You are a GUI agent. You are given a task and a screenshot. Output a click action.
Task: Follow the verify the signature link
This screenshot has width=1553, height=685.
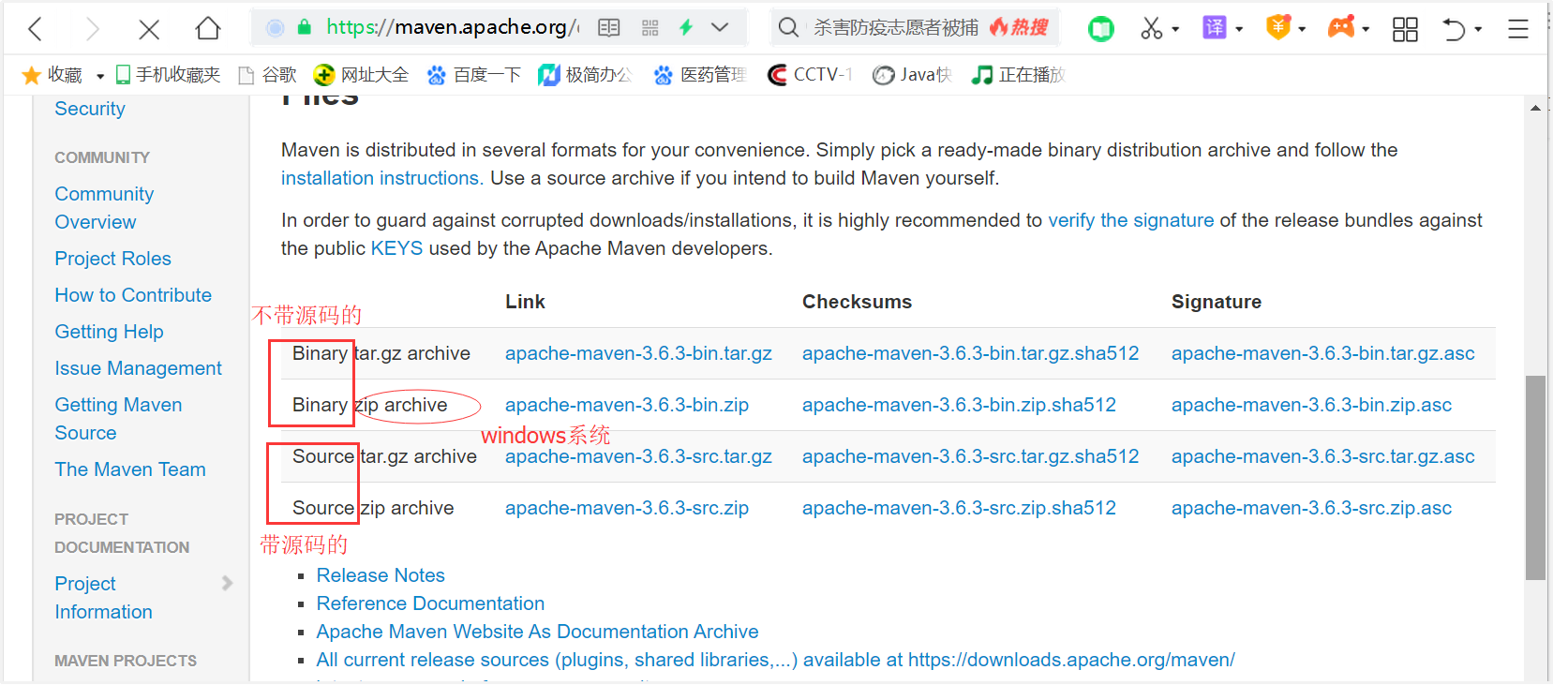[x=1130, y=220]
